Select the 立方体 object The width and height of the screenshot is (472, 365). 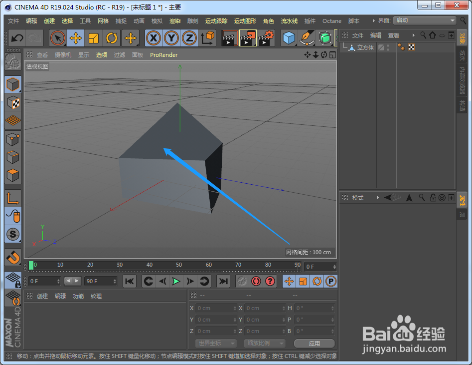[x=365, y=47]
